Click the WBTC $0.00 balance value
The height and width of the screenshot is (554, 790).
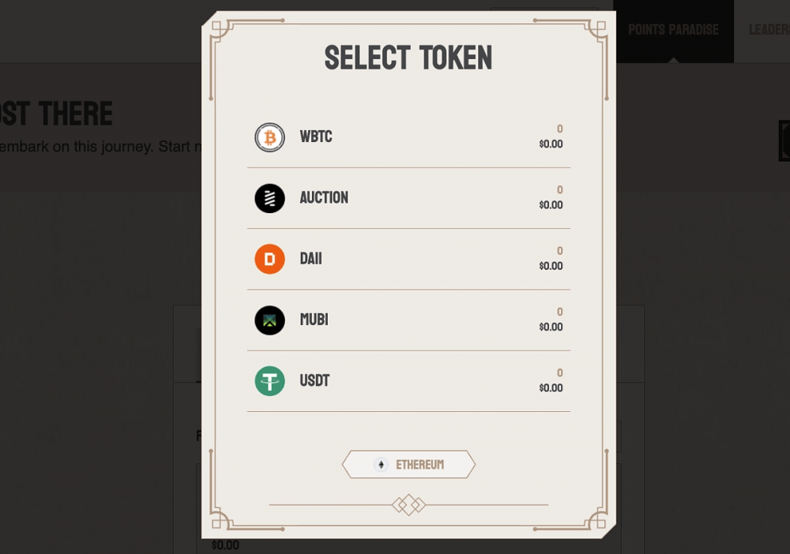click(551, 144)
